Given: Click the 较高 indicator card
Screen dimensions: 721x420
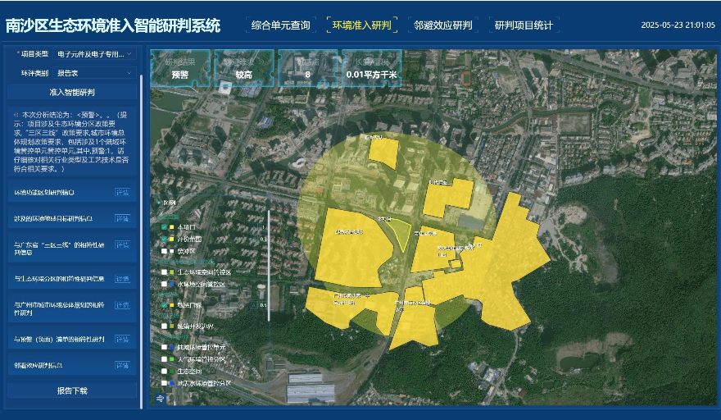Looking at the screenshot, I should (x=244, y=69).
